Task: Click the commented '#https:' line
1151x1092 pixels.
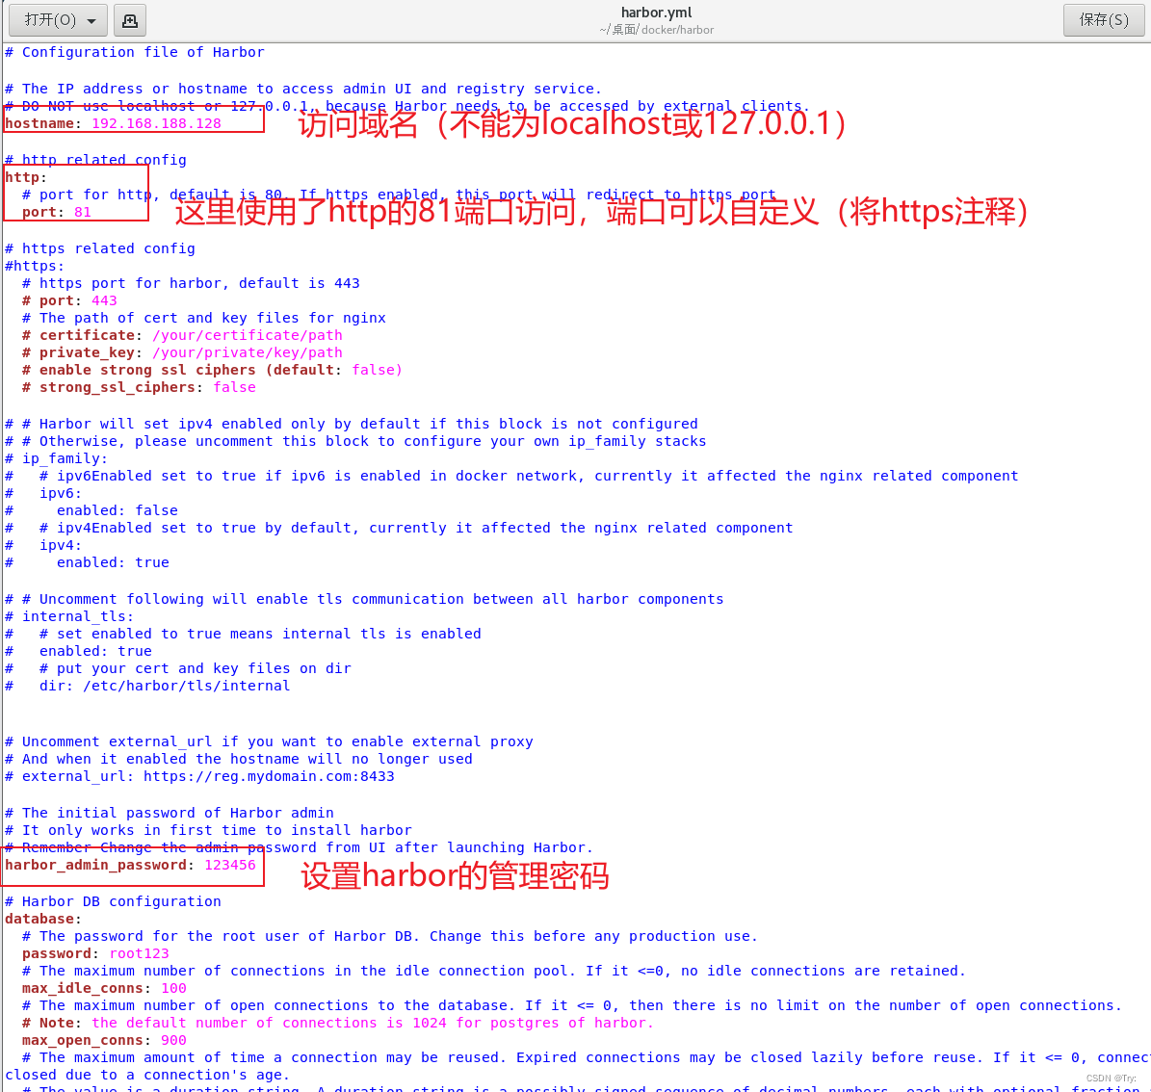Action: 35,266
